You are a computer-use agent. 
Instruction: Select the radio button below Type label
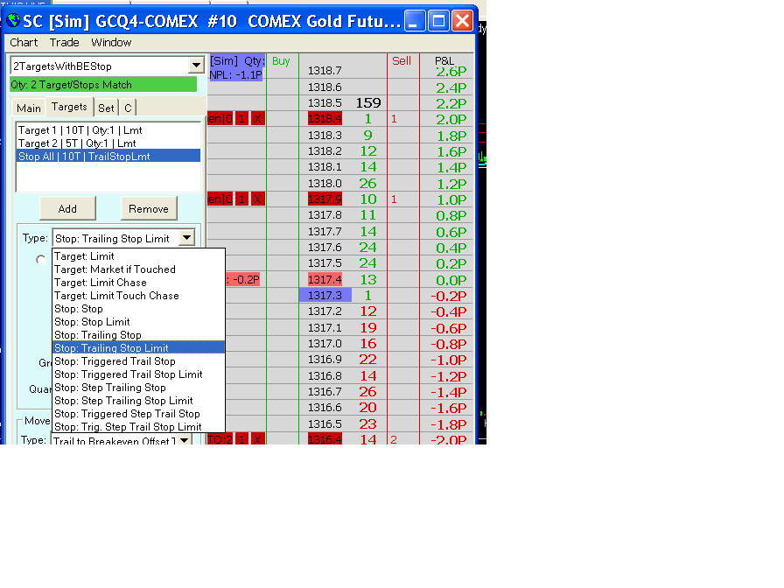pos(40,259)
